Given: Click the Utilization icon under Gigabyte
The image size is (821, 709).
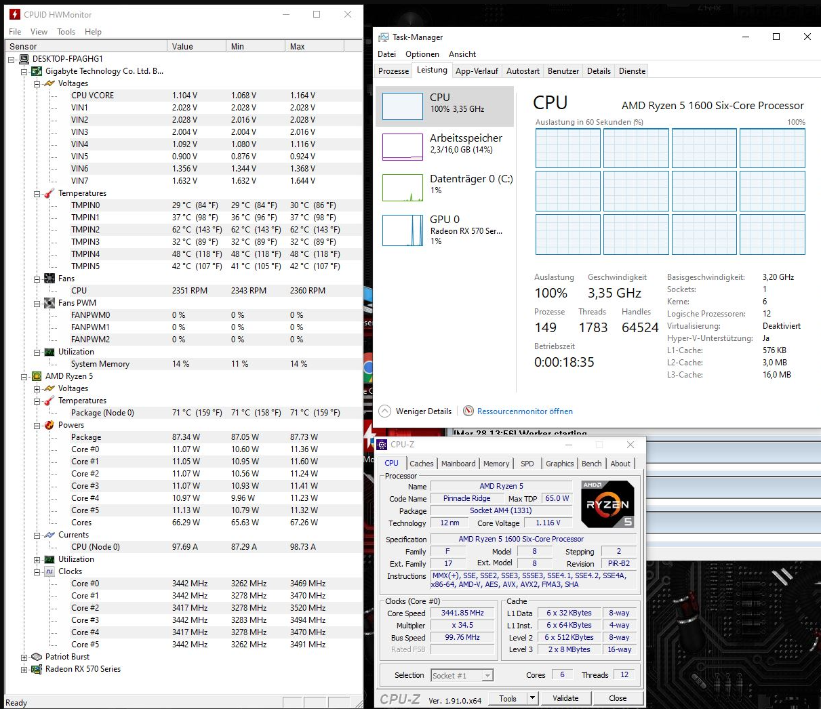Looking at the screenshot, I should (x=49, y=352).
